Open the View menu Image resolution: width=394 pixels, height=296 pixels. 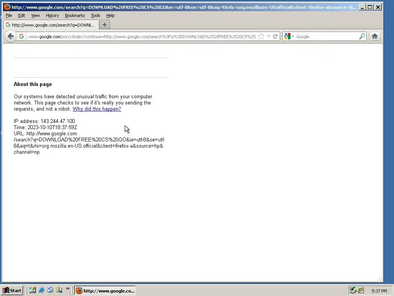click(35, 15)
